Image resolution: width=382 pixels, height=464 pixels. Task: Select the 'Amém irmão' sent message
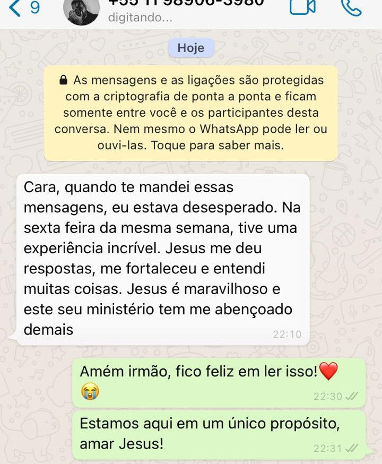[219, 382]
